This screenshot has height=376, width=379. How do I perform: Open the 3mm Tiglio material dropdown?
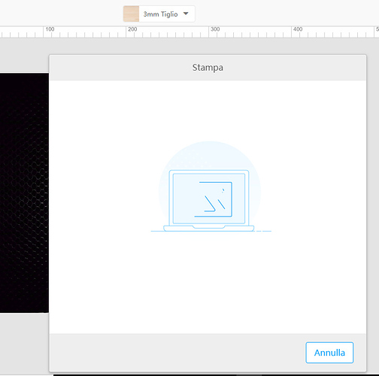pyautogui.click(x=159, y=14)
